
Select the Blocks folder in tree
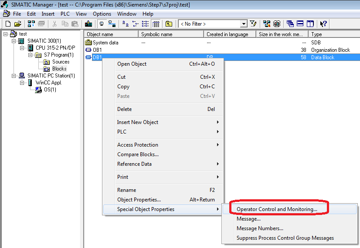tap(59, 69)
